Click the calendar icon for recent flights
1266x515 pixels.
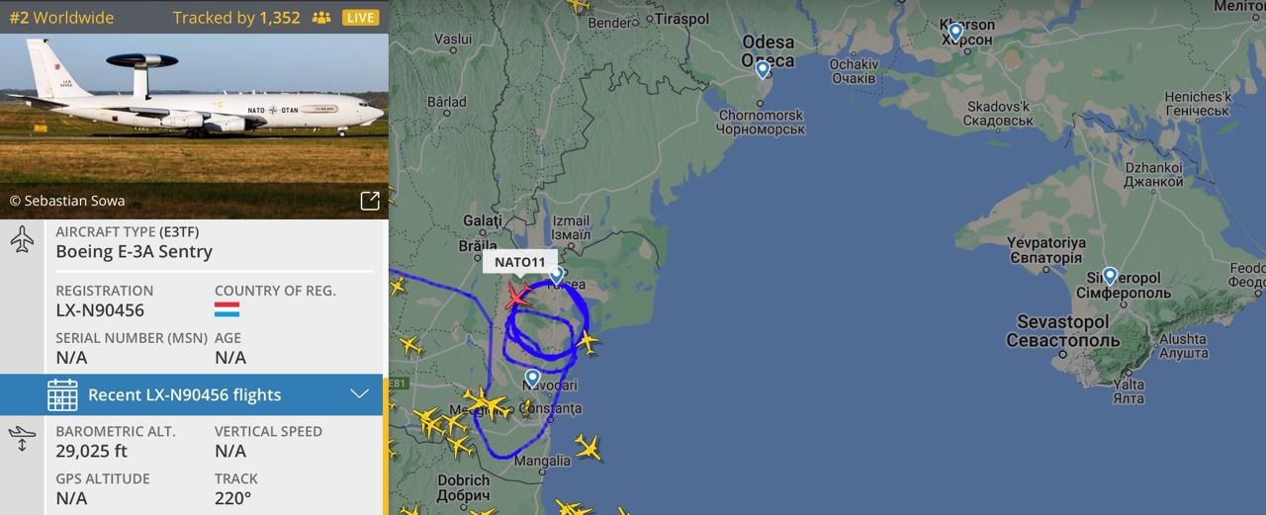click(x=62, y=394)
